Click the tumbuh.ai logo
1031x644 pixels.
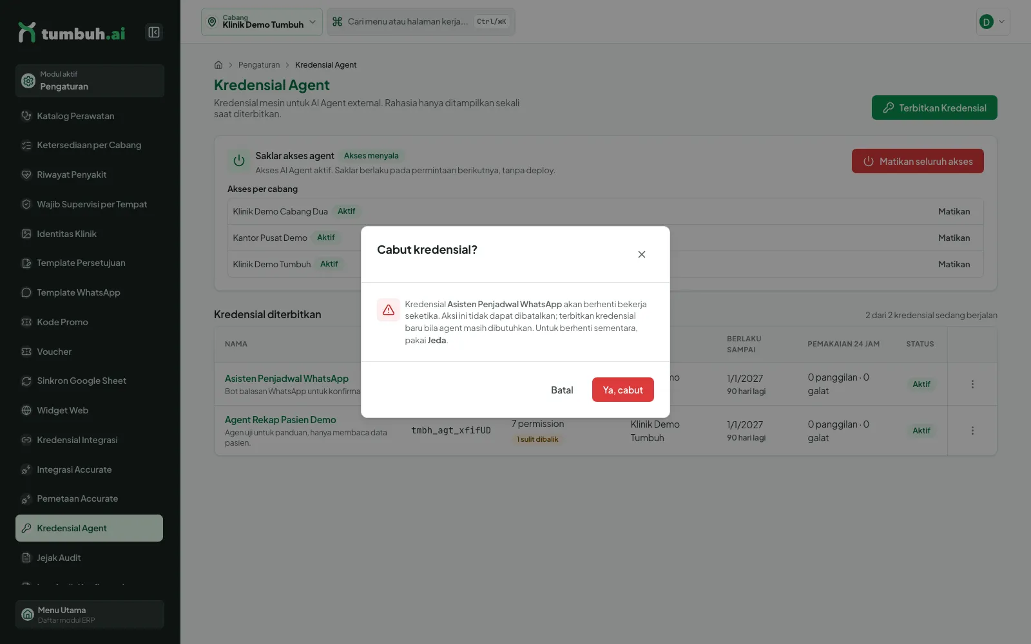click(72, 32)
